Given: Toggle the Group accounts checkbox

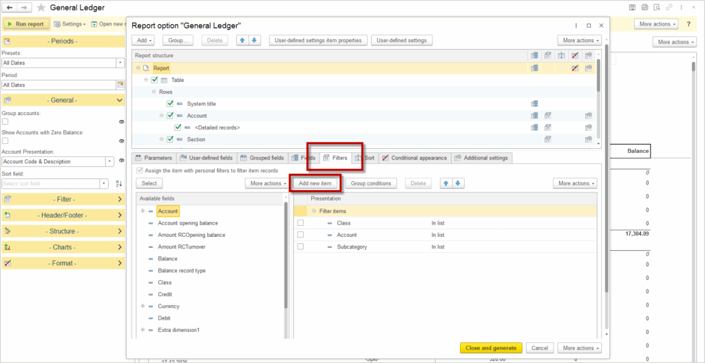Looking at the screenshot, I should tap(6, 121).
